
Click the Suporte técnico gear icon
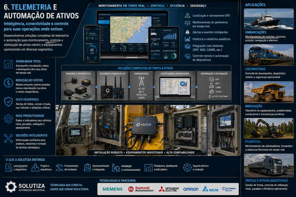(187, 167)
